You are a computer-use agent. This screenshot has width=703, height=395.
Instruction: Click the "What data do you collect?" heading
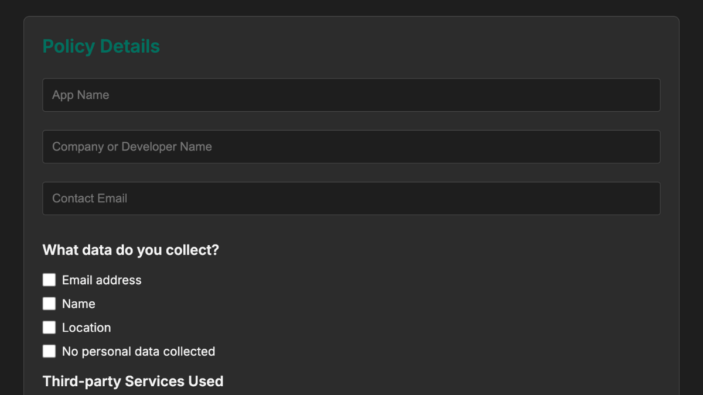(x=131, y=250)
